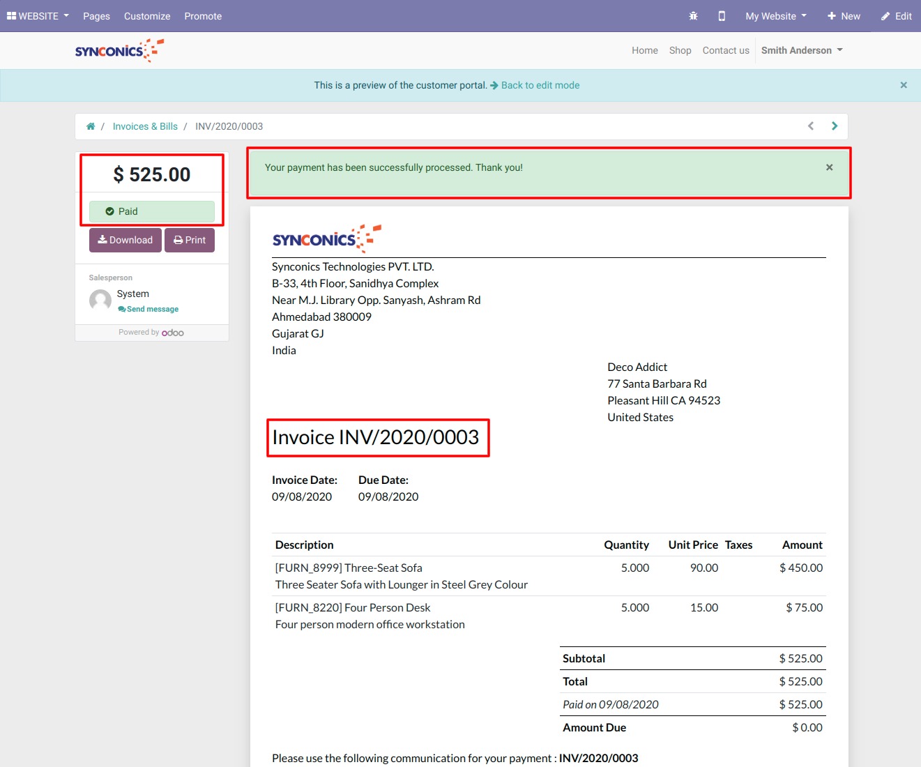Dismiss the payment success message
The height and width of the screenshot is (767, 921).
click(829, 167)
